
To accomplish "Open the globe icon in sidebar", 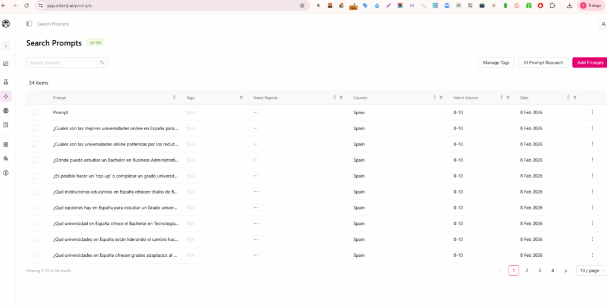I will (6, 111).
